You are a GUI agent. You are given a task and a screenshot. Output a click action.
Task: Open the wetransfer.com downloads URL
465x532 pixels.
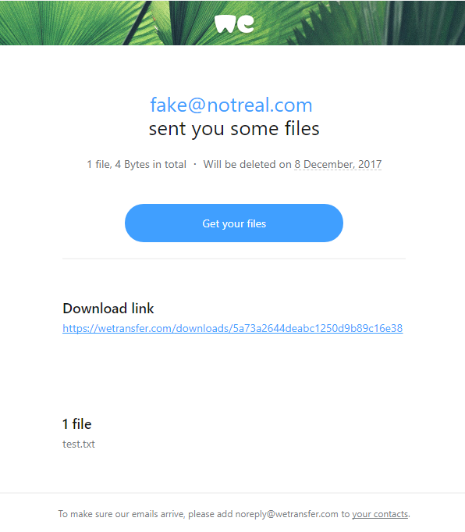click(232, 328)
